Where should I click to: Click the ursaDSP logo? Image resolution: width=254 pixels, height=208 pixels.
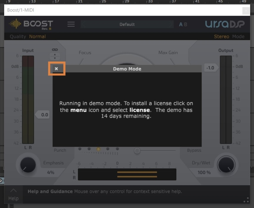(225, 24)
